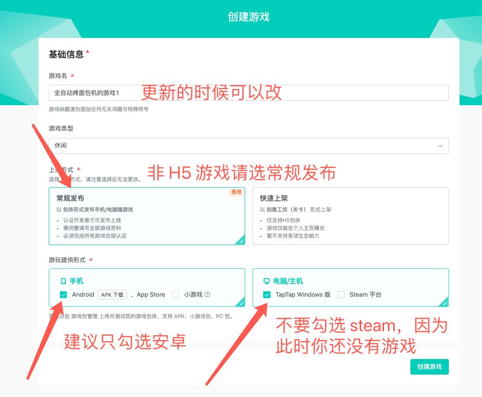
Task: Click the 手机 platform heading
Action: pyautogui.click(x=76, y=281)
